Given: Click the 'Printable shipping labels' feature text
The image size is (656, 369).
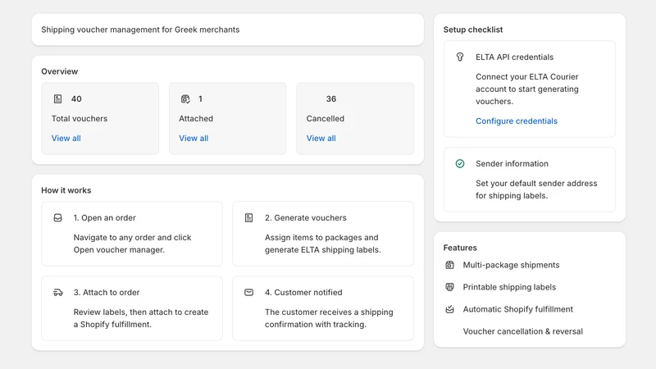Looking at the screenshot, I should [509, 287].
